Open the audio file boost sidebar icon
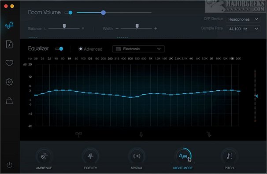This screenshot has height=174, width=267. coord(9,44)
